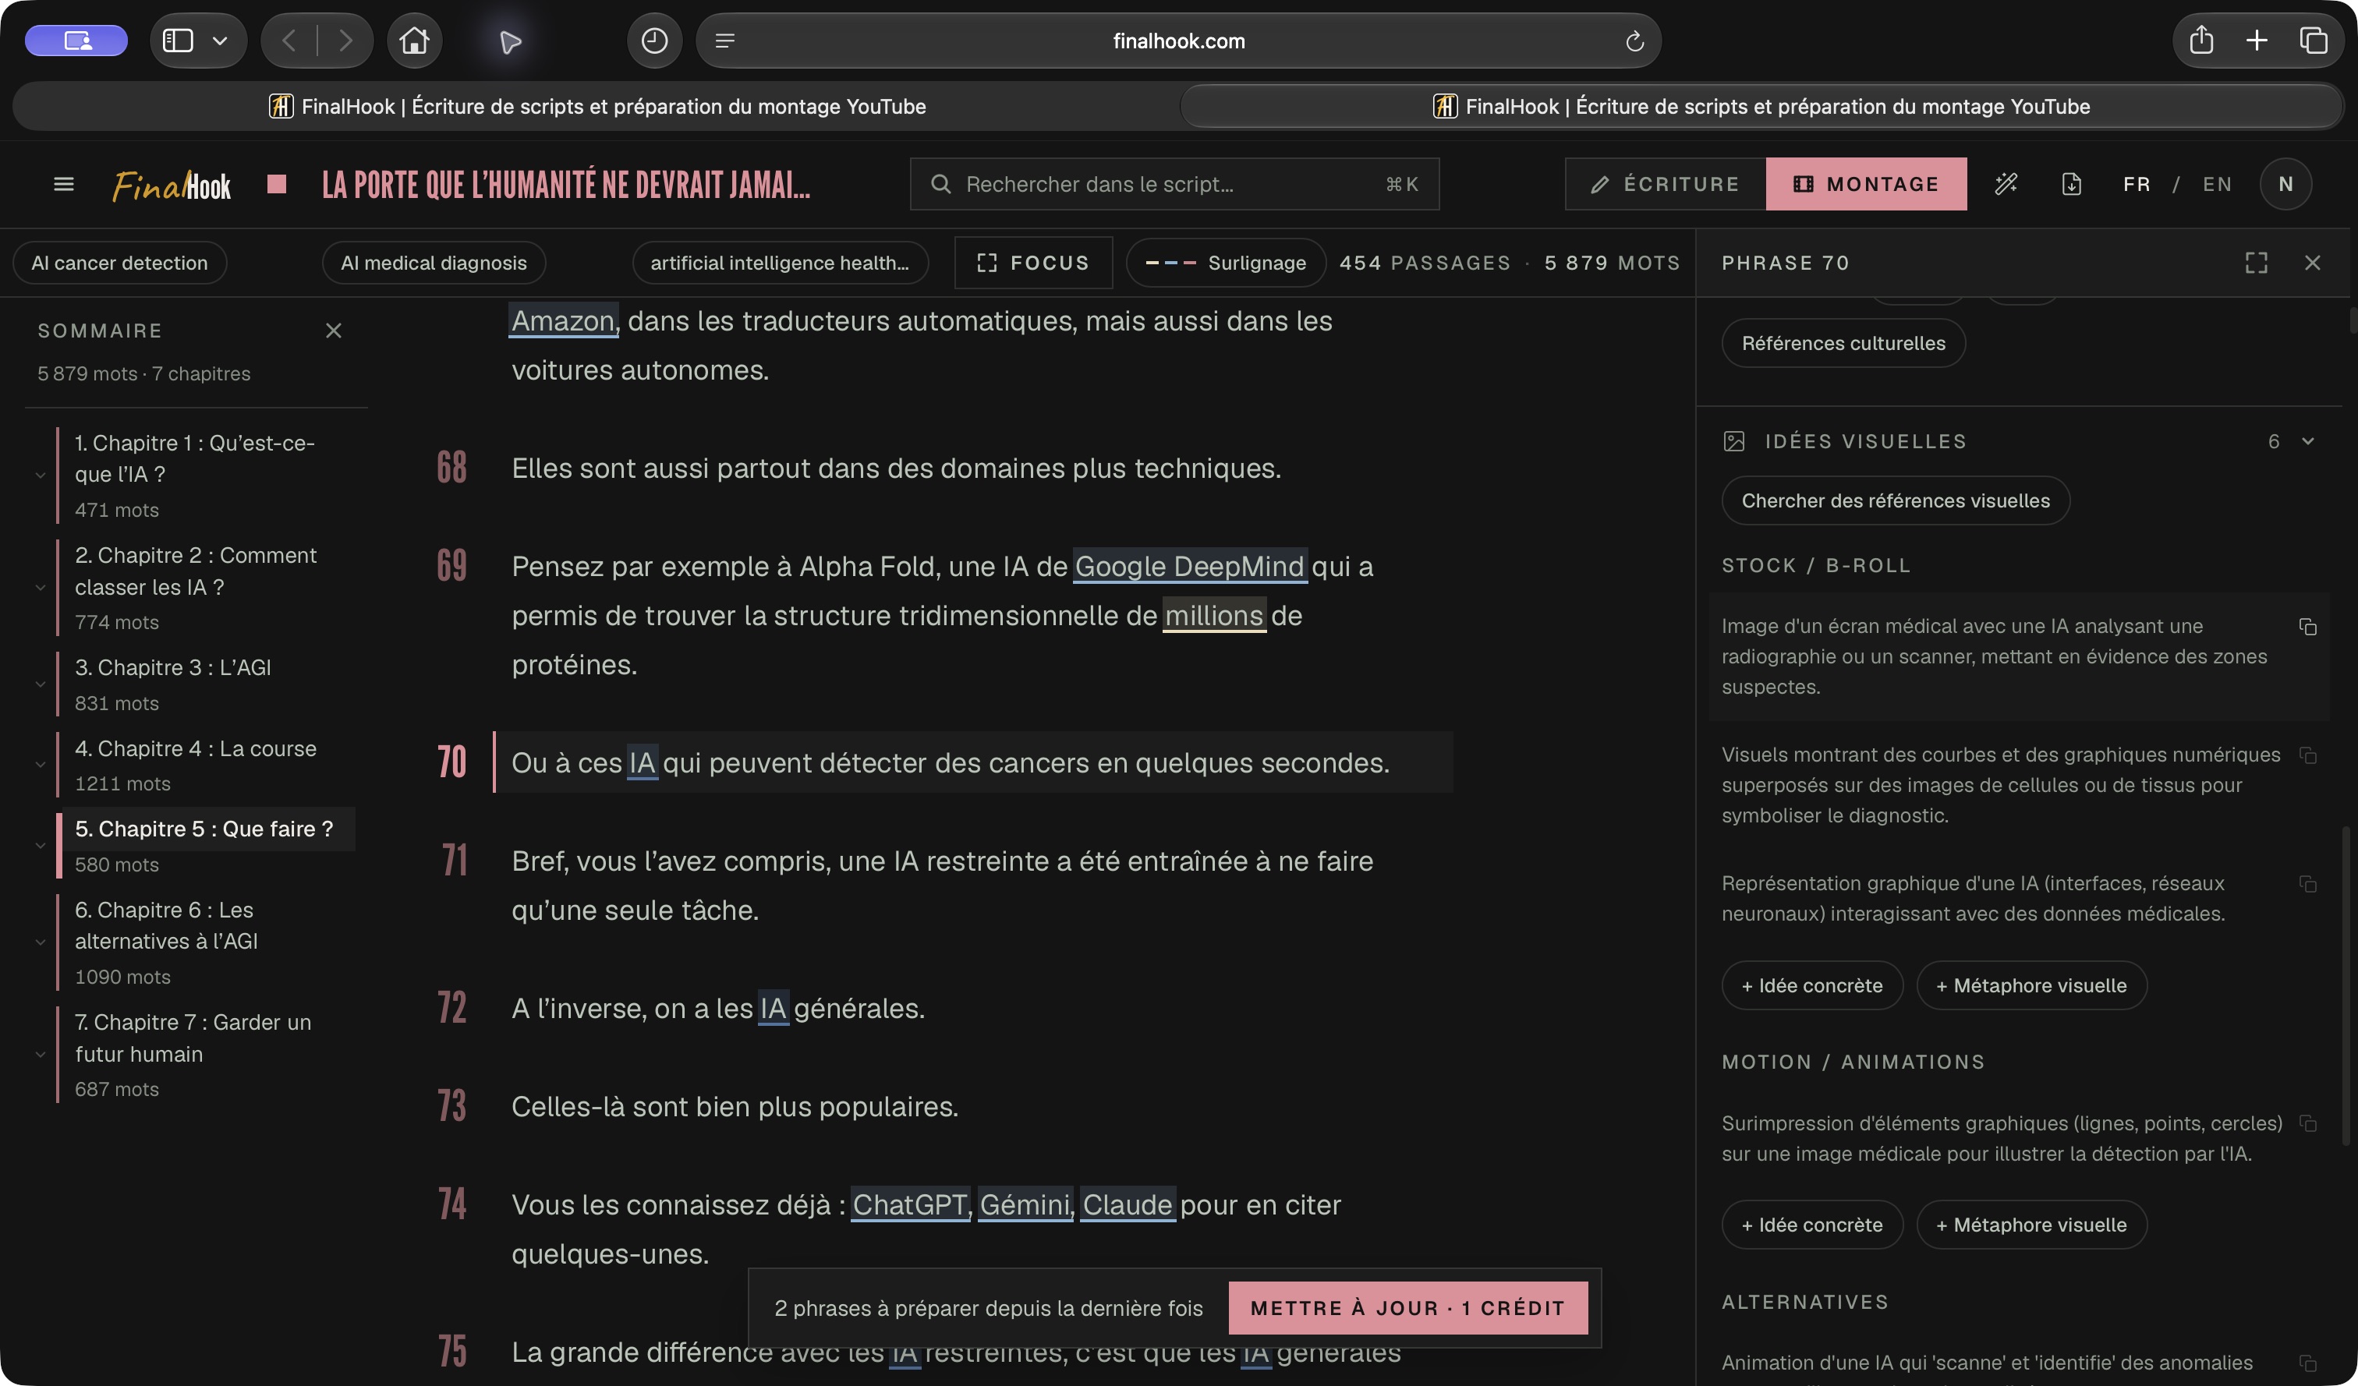
Task: Open the browser history clock icon
Action: tap(654, 41)
